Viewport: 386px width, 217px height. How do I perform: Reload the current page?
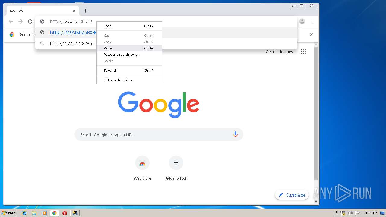[x=30, y=21]
